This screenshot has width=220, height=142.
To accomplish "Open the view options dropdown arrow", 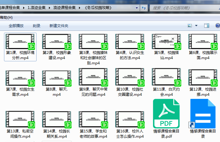I will pos(196,26).
